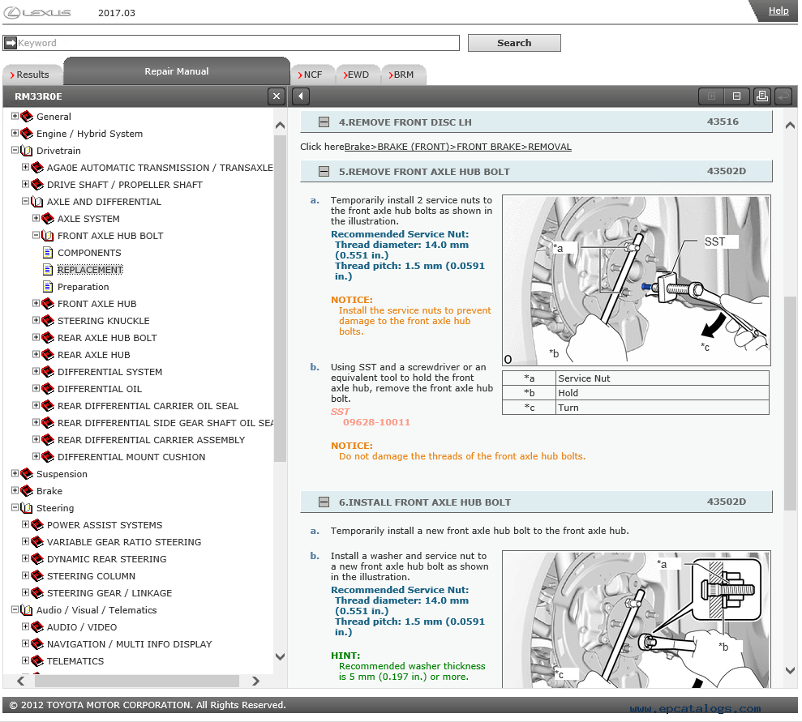This screenshot has height=722, width=802.
Task: Click the STEERING COLUMN book icon
Action: point(36,576)
